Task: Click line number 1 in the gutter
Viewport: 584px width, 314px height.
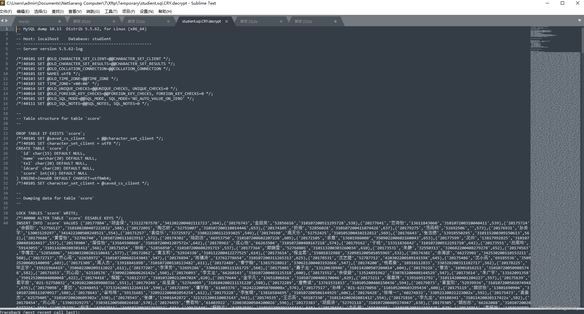Action: tap(7, 29)
